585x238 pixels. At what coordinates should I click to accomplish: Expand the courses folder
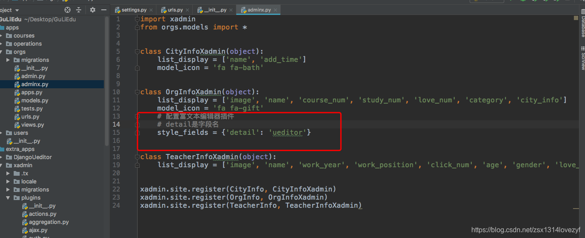click(2, 36)
